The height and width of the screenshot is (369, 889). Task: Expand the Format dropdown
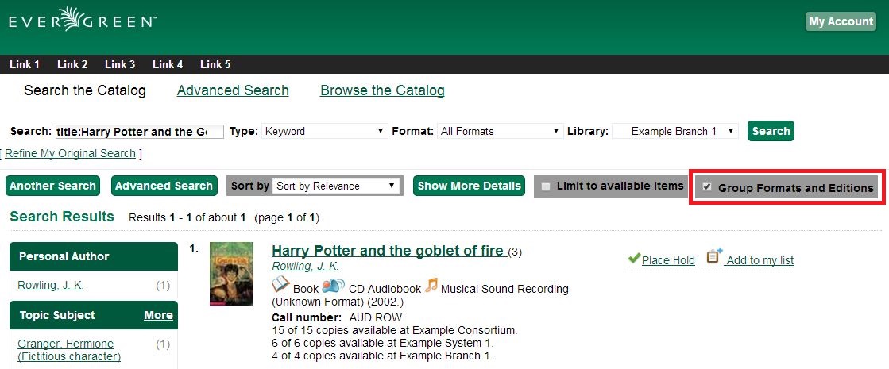tap(501, 131)
